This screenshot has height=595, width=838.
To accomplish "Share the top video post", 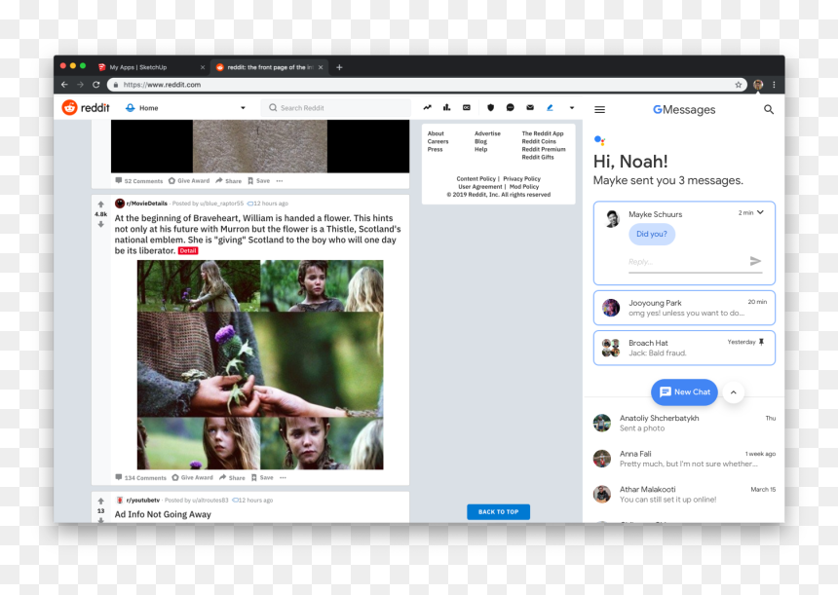I will (229, 181).
